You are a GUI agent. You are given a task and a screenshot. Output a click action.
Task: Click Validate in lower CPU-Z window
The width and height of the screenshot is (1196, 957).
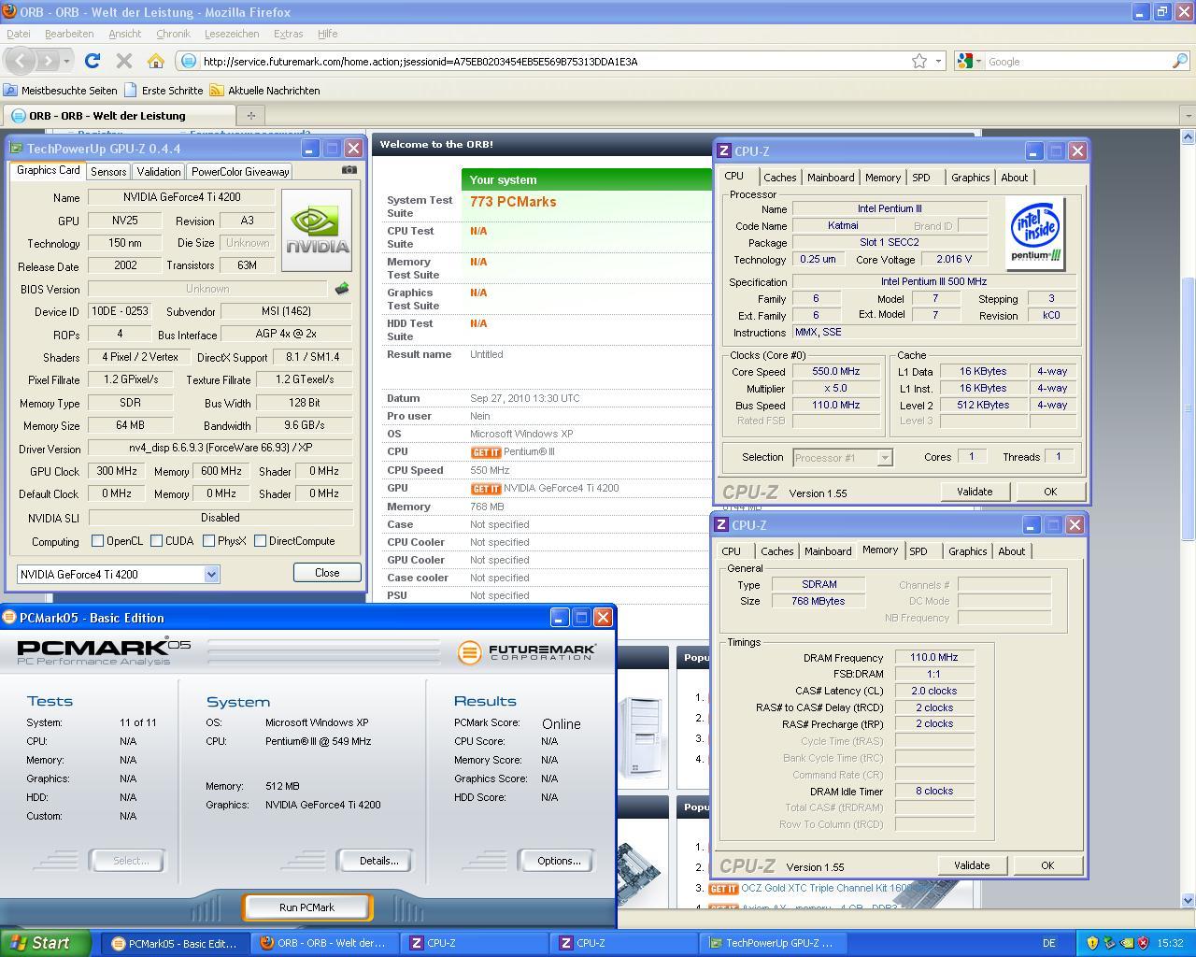(971, 865)
